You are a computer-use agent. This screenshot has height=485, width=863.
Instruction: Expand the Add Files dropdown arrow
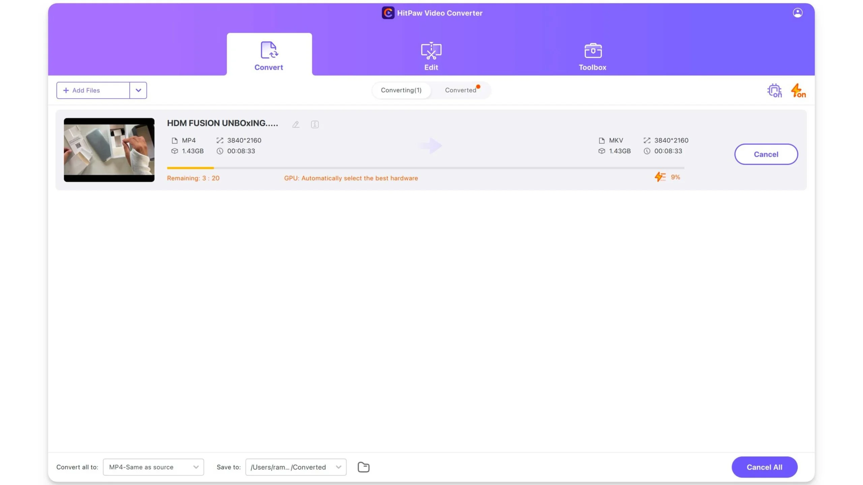138,90
